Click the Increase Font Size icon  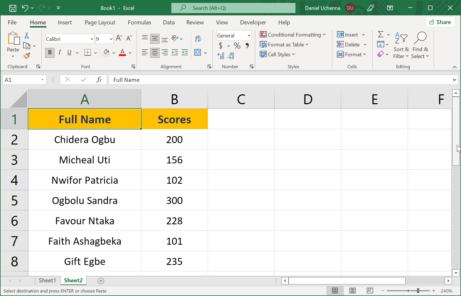(119, 38)
